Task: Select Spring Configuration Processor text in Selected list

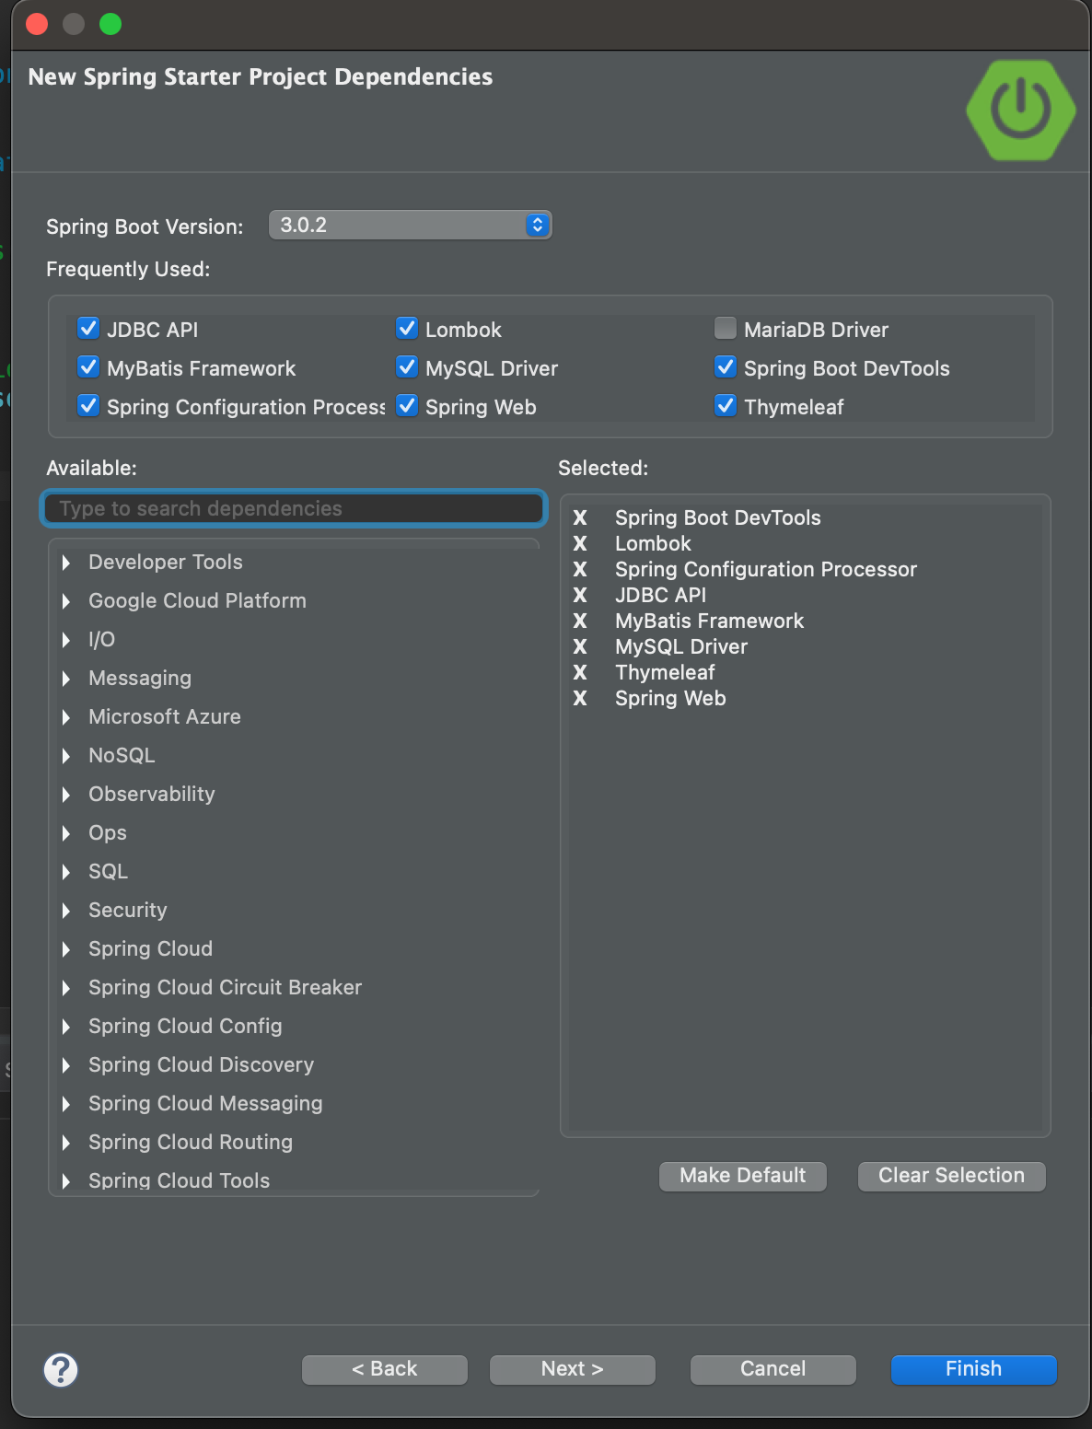Action: point(766,570)
